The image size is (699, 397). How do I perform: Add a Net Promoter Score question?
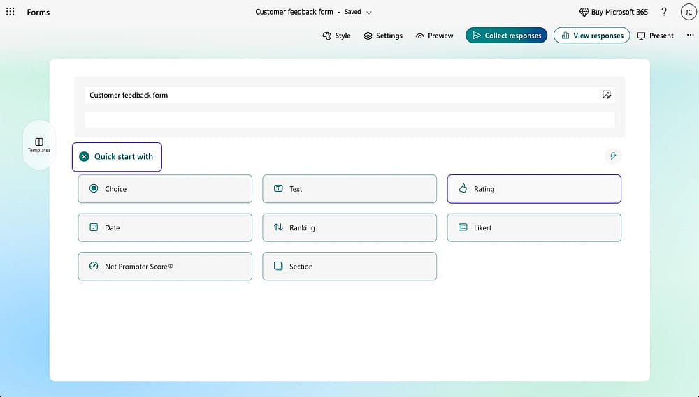tap(165, 266)
